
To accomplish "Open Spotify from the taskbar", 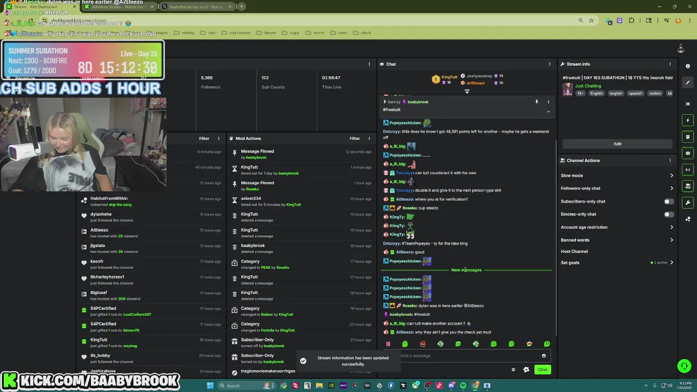I will [463, 385].
